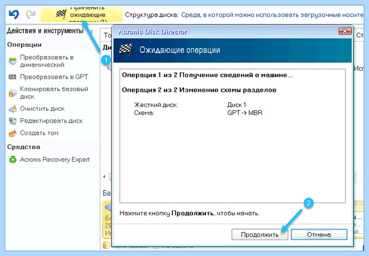Click the Операция 2 из 2 line

[x=199, y=90]
